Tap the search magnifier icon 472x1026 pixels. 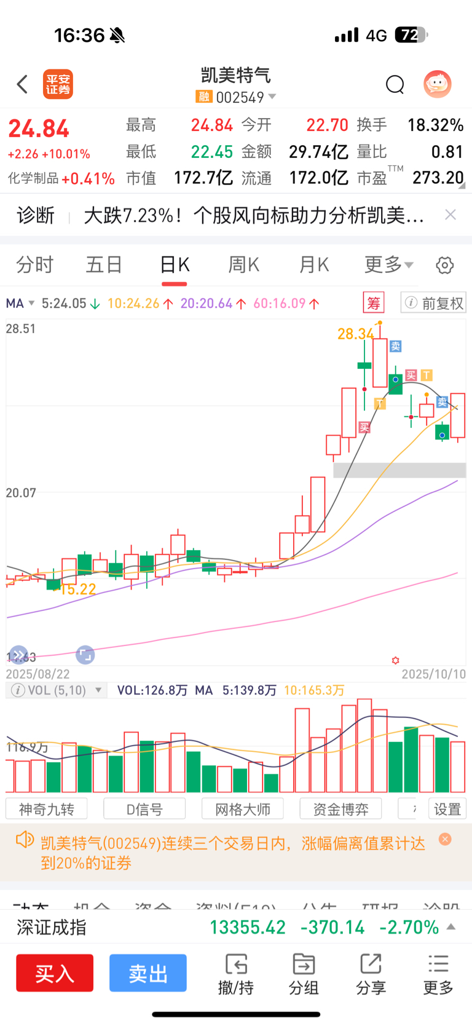[395, 84]
